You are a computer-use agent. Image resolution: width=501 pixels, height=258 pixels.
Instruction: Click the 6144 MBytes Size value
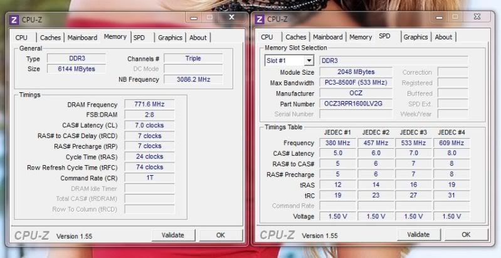[x=76, y=68]
